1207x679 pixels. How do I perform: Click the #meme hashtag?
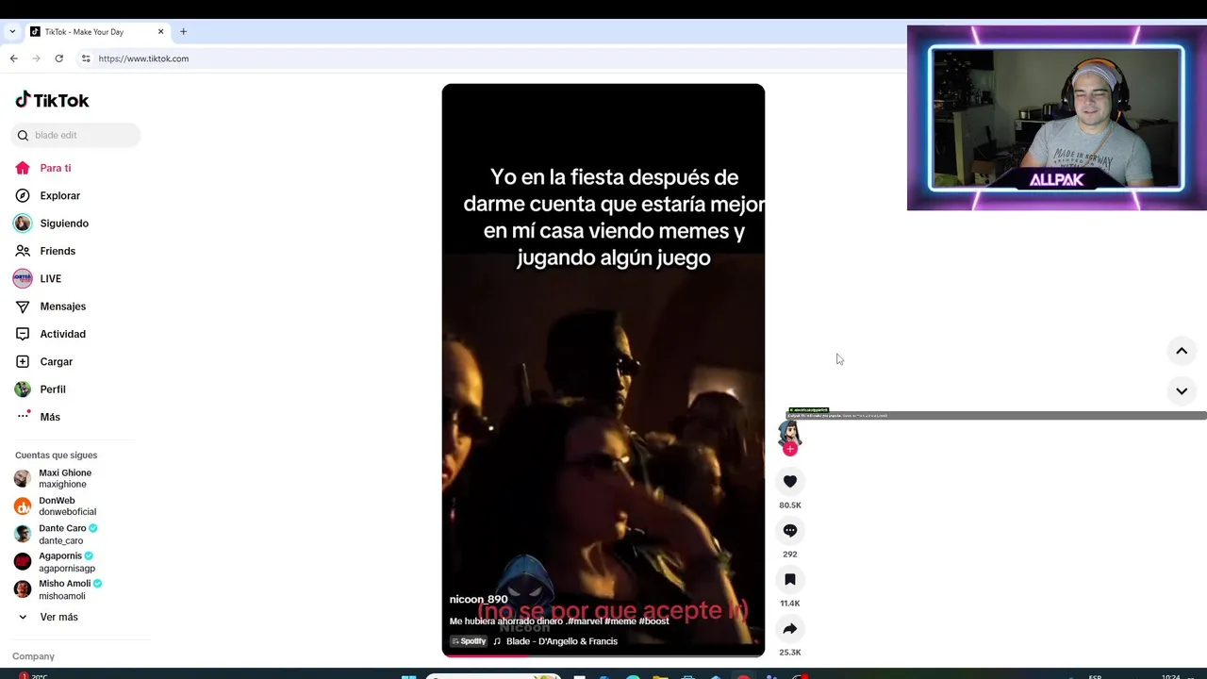[620, 621]
